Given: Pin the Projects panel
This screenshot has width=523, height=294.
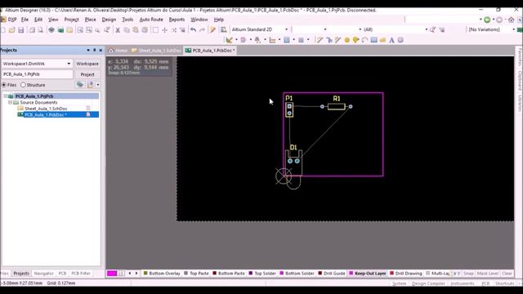Looking at the screenshot, I should [95, 51].
